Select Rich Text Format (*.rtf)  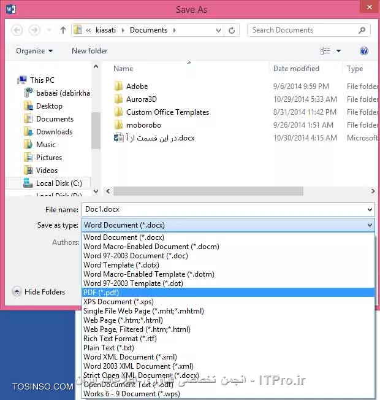(229, 339)
